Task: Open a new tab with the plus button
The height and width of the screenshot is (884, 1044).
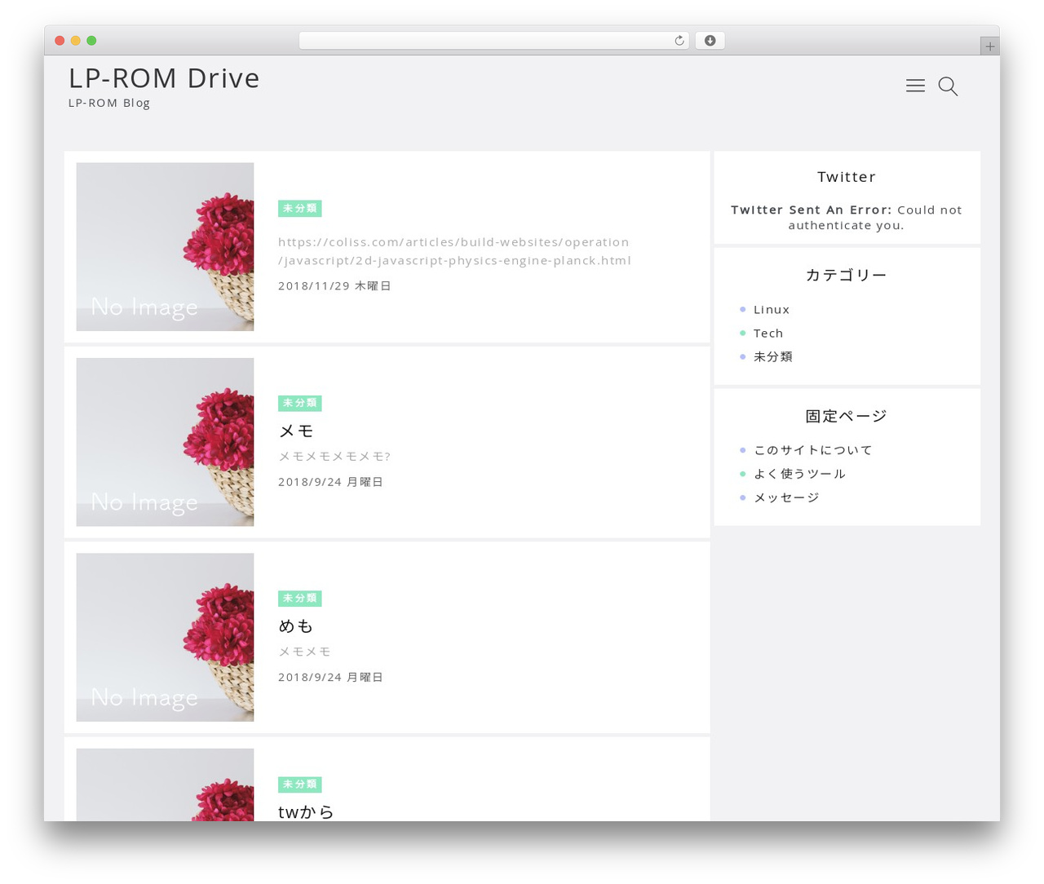Action: point(989,46)
